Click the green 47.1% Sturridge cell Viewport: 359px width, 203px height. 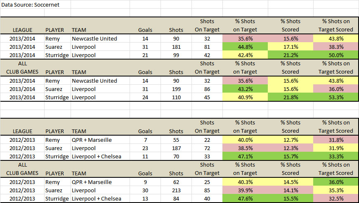[245, 156]
